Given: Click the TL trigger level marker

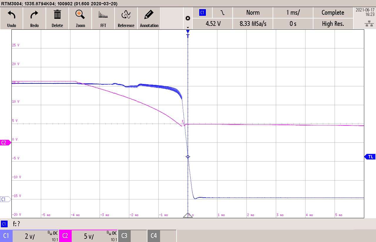Looking at the screenshot, I should (x=370, y=157).
